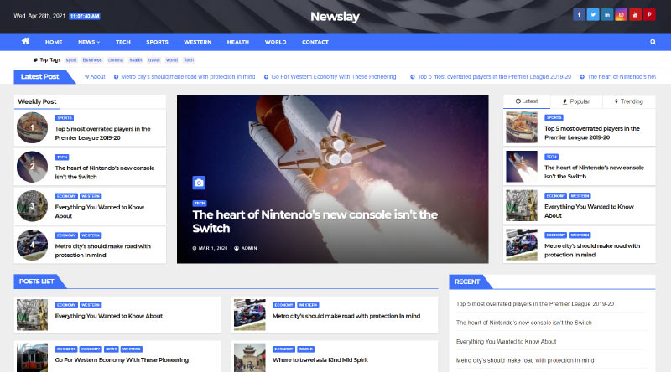Open Latest tab 'Everything You Wanted to Know' title
This screenshot has width=671, height=372.
point(589,211)
